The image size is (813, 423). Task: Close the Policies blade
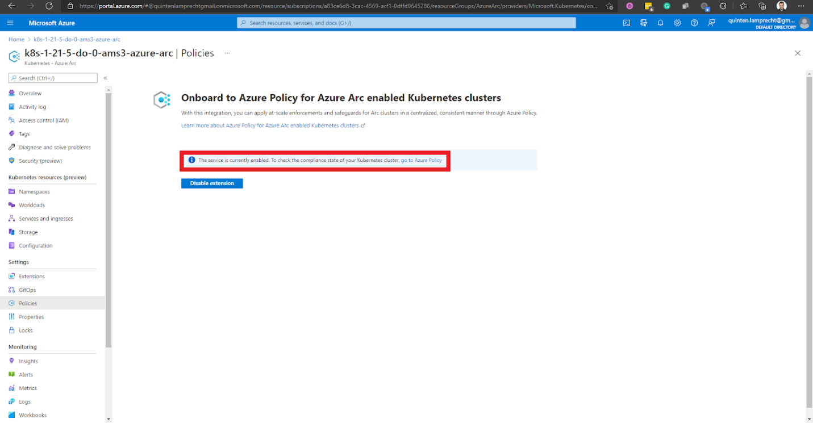798,53
